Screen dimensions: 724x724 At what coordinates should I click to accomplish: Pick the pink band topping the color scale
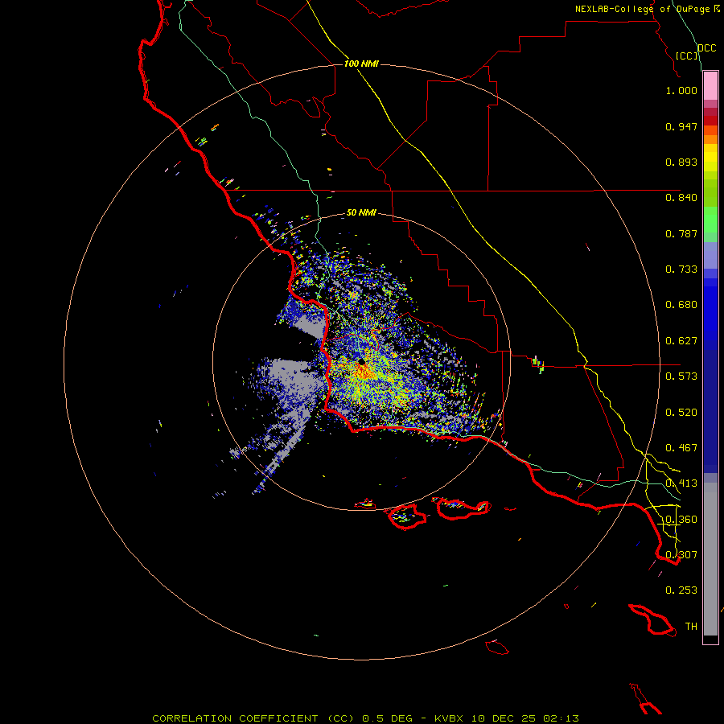click(x=710, y=86)
